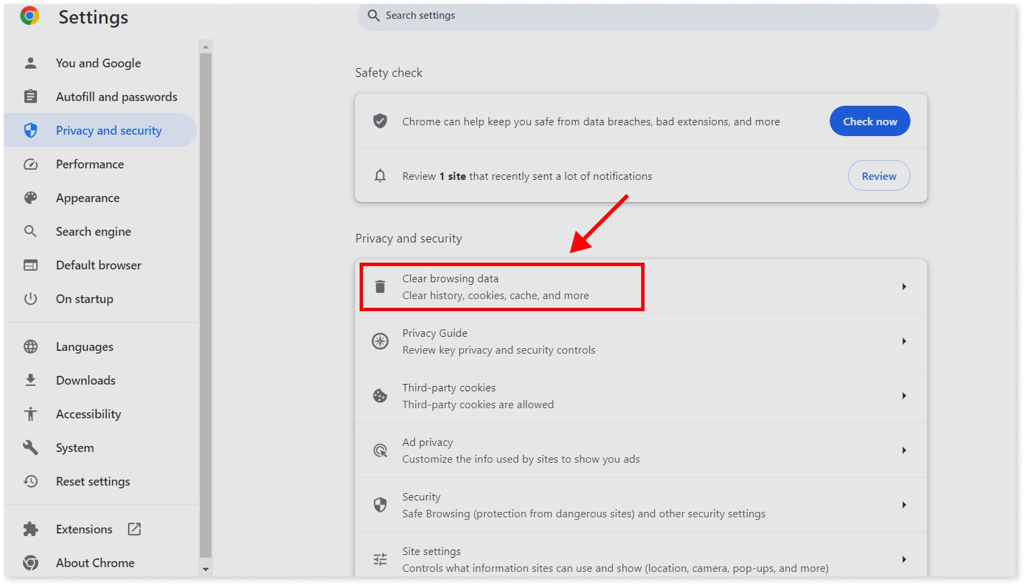1025x586 pixels.
Task: Click the You and Google person icon
Action: 30,63
